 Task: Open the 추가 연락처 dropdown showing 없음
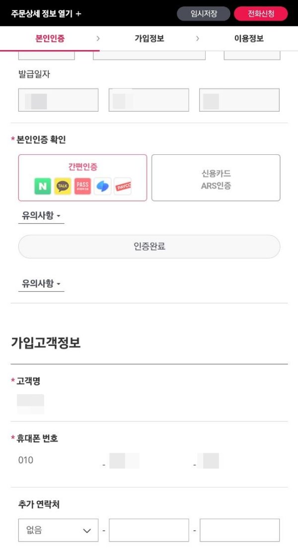pos(58,530)
